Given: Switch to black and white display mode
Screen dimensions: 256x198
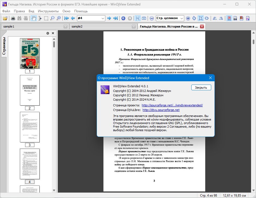Looking at the screenshot, I should point(235,18).
